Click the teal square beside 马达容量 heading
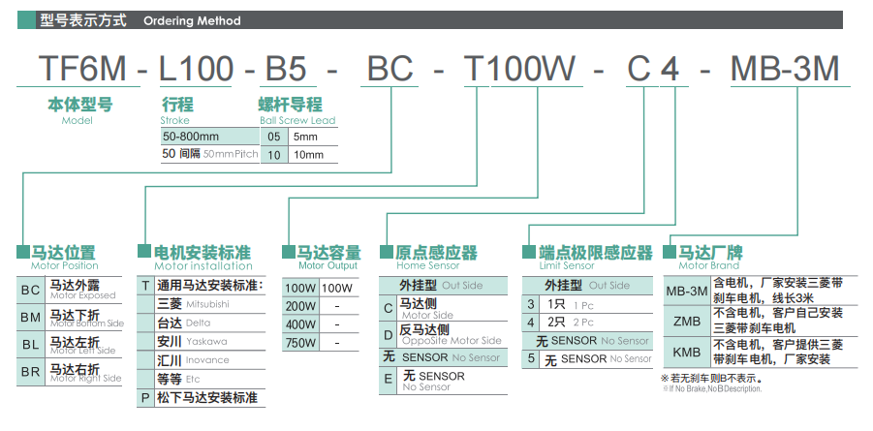 289,253
